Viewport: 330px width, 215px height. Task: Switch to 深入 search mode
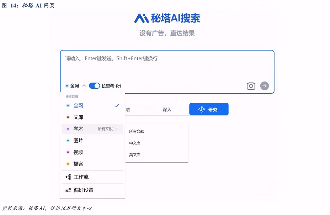click(x=167, y=110)
